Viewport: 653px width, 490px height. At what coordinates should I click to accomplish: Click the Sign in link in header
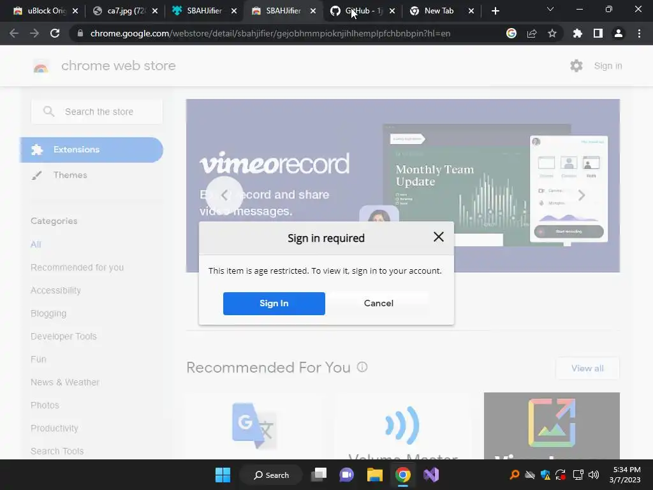coord(608,66)
